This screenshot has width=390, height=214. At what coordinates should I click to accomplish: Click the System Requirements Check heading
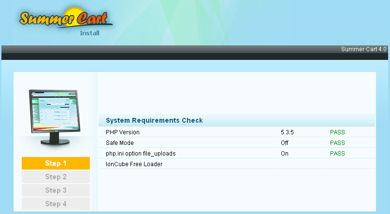point(154,120)
